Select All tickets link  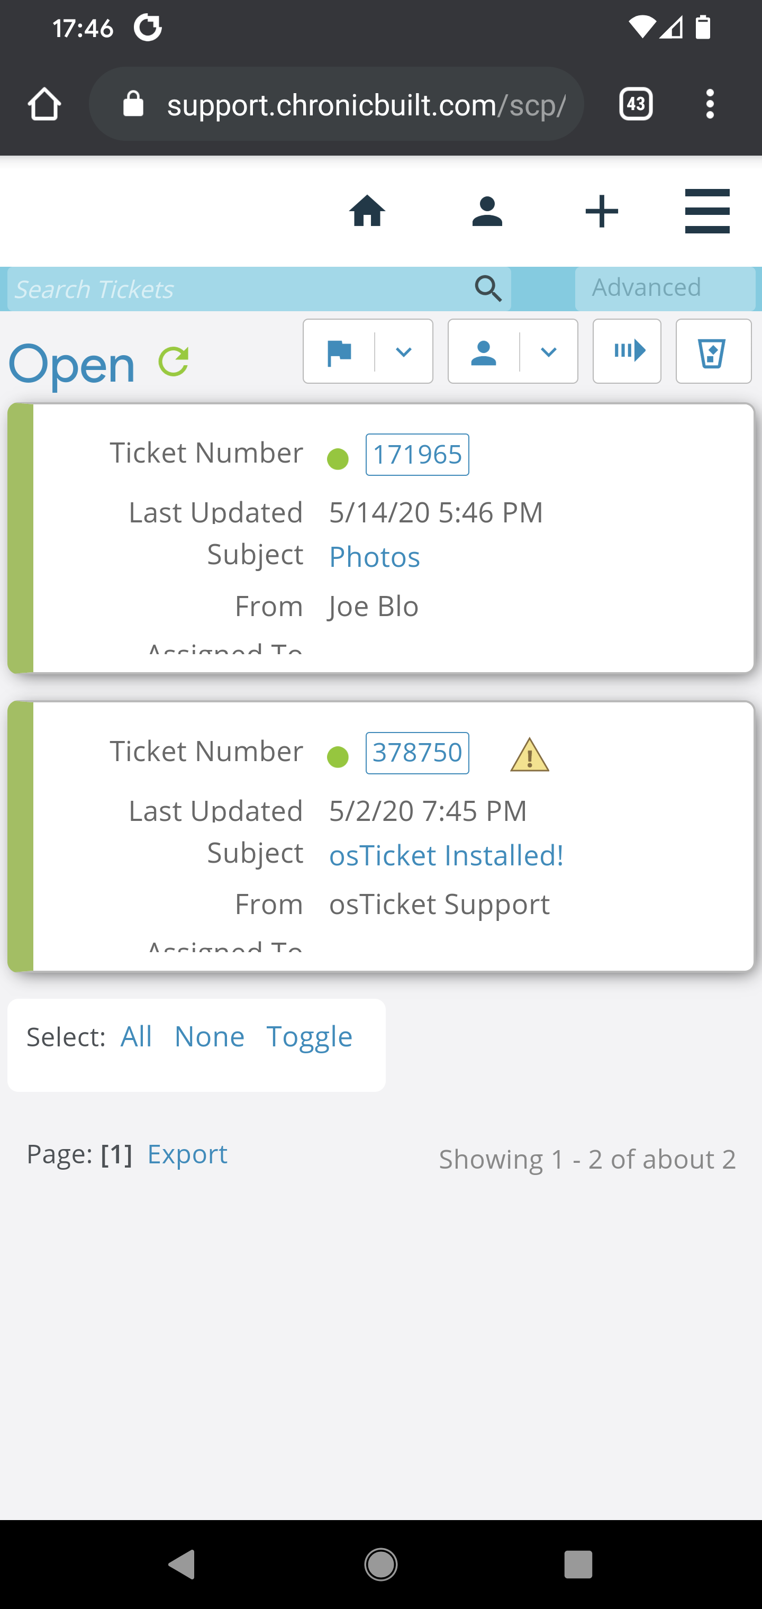point(136,1037)
